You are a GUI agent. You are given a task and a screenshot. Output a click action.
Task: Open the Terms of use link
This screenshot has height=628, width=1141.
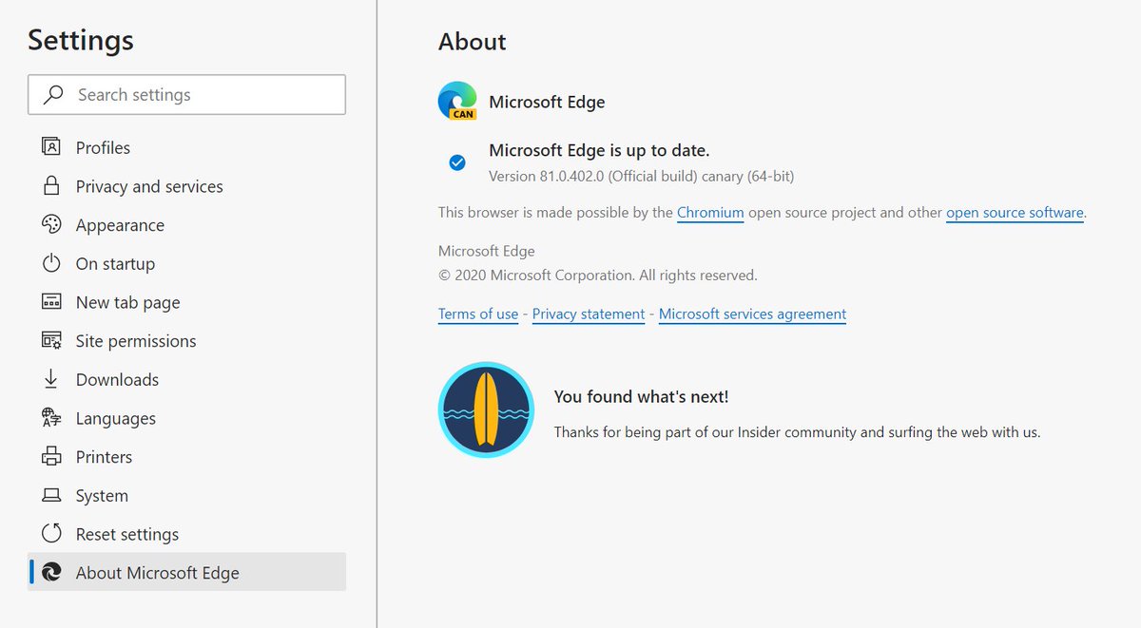click(x=478, y=314)
